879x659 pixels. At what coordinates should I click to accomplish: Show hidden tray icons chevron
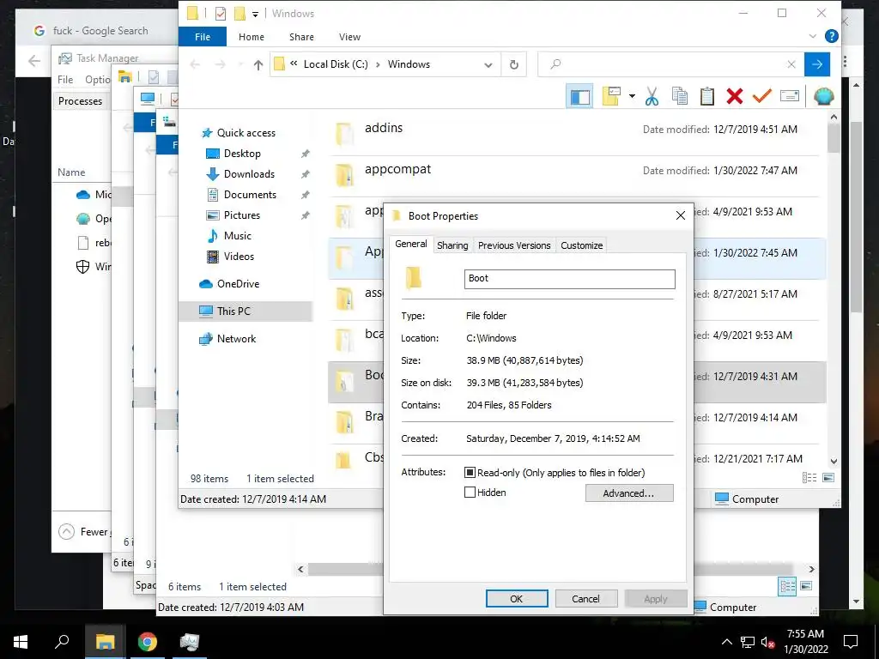click(x=726, y=642)
